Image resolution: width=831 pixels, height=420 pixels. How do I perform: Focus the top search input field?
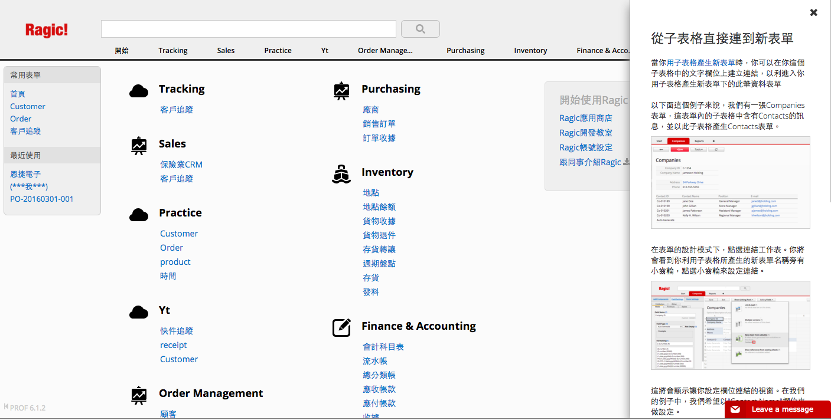[249, 29]
